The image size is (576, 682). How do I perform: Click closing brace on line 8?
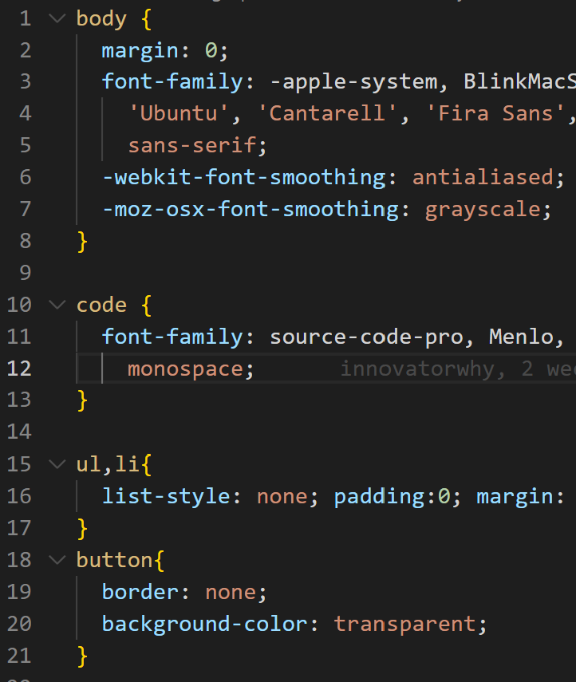[82, 242]
